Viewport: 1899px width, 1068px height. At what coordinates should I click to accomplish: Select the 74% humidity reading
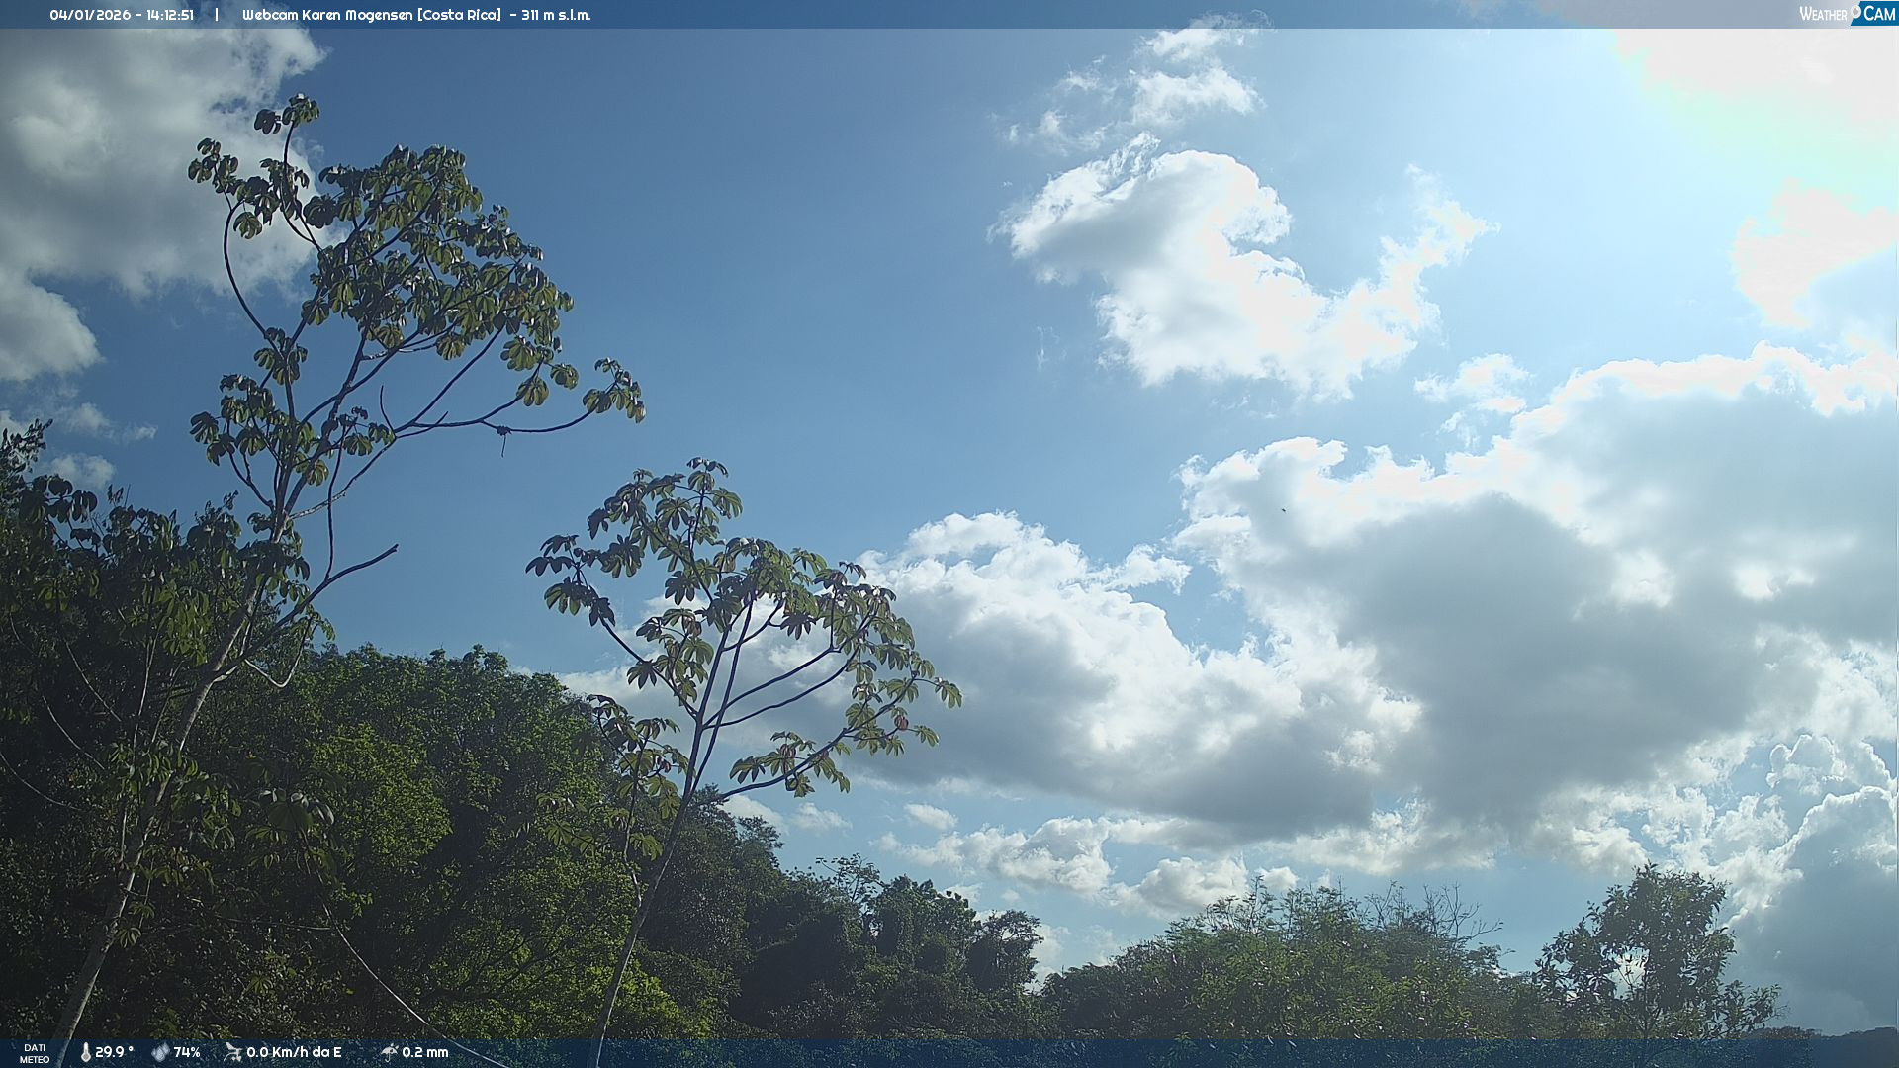187,1052
